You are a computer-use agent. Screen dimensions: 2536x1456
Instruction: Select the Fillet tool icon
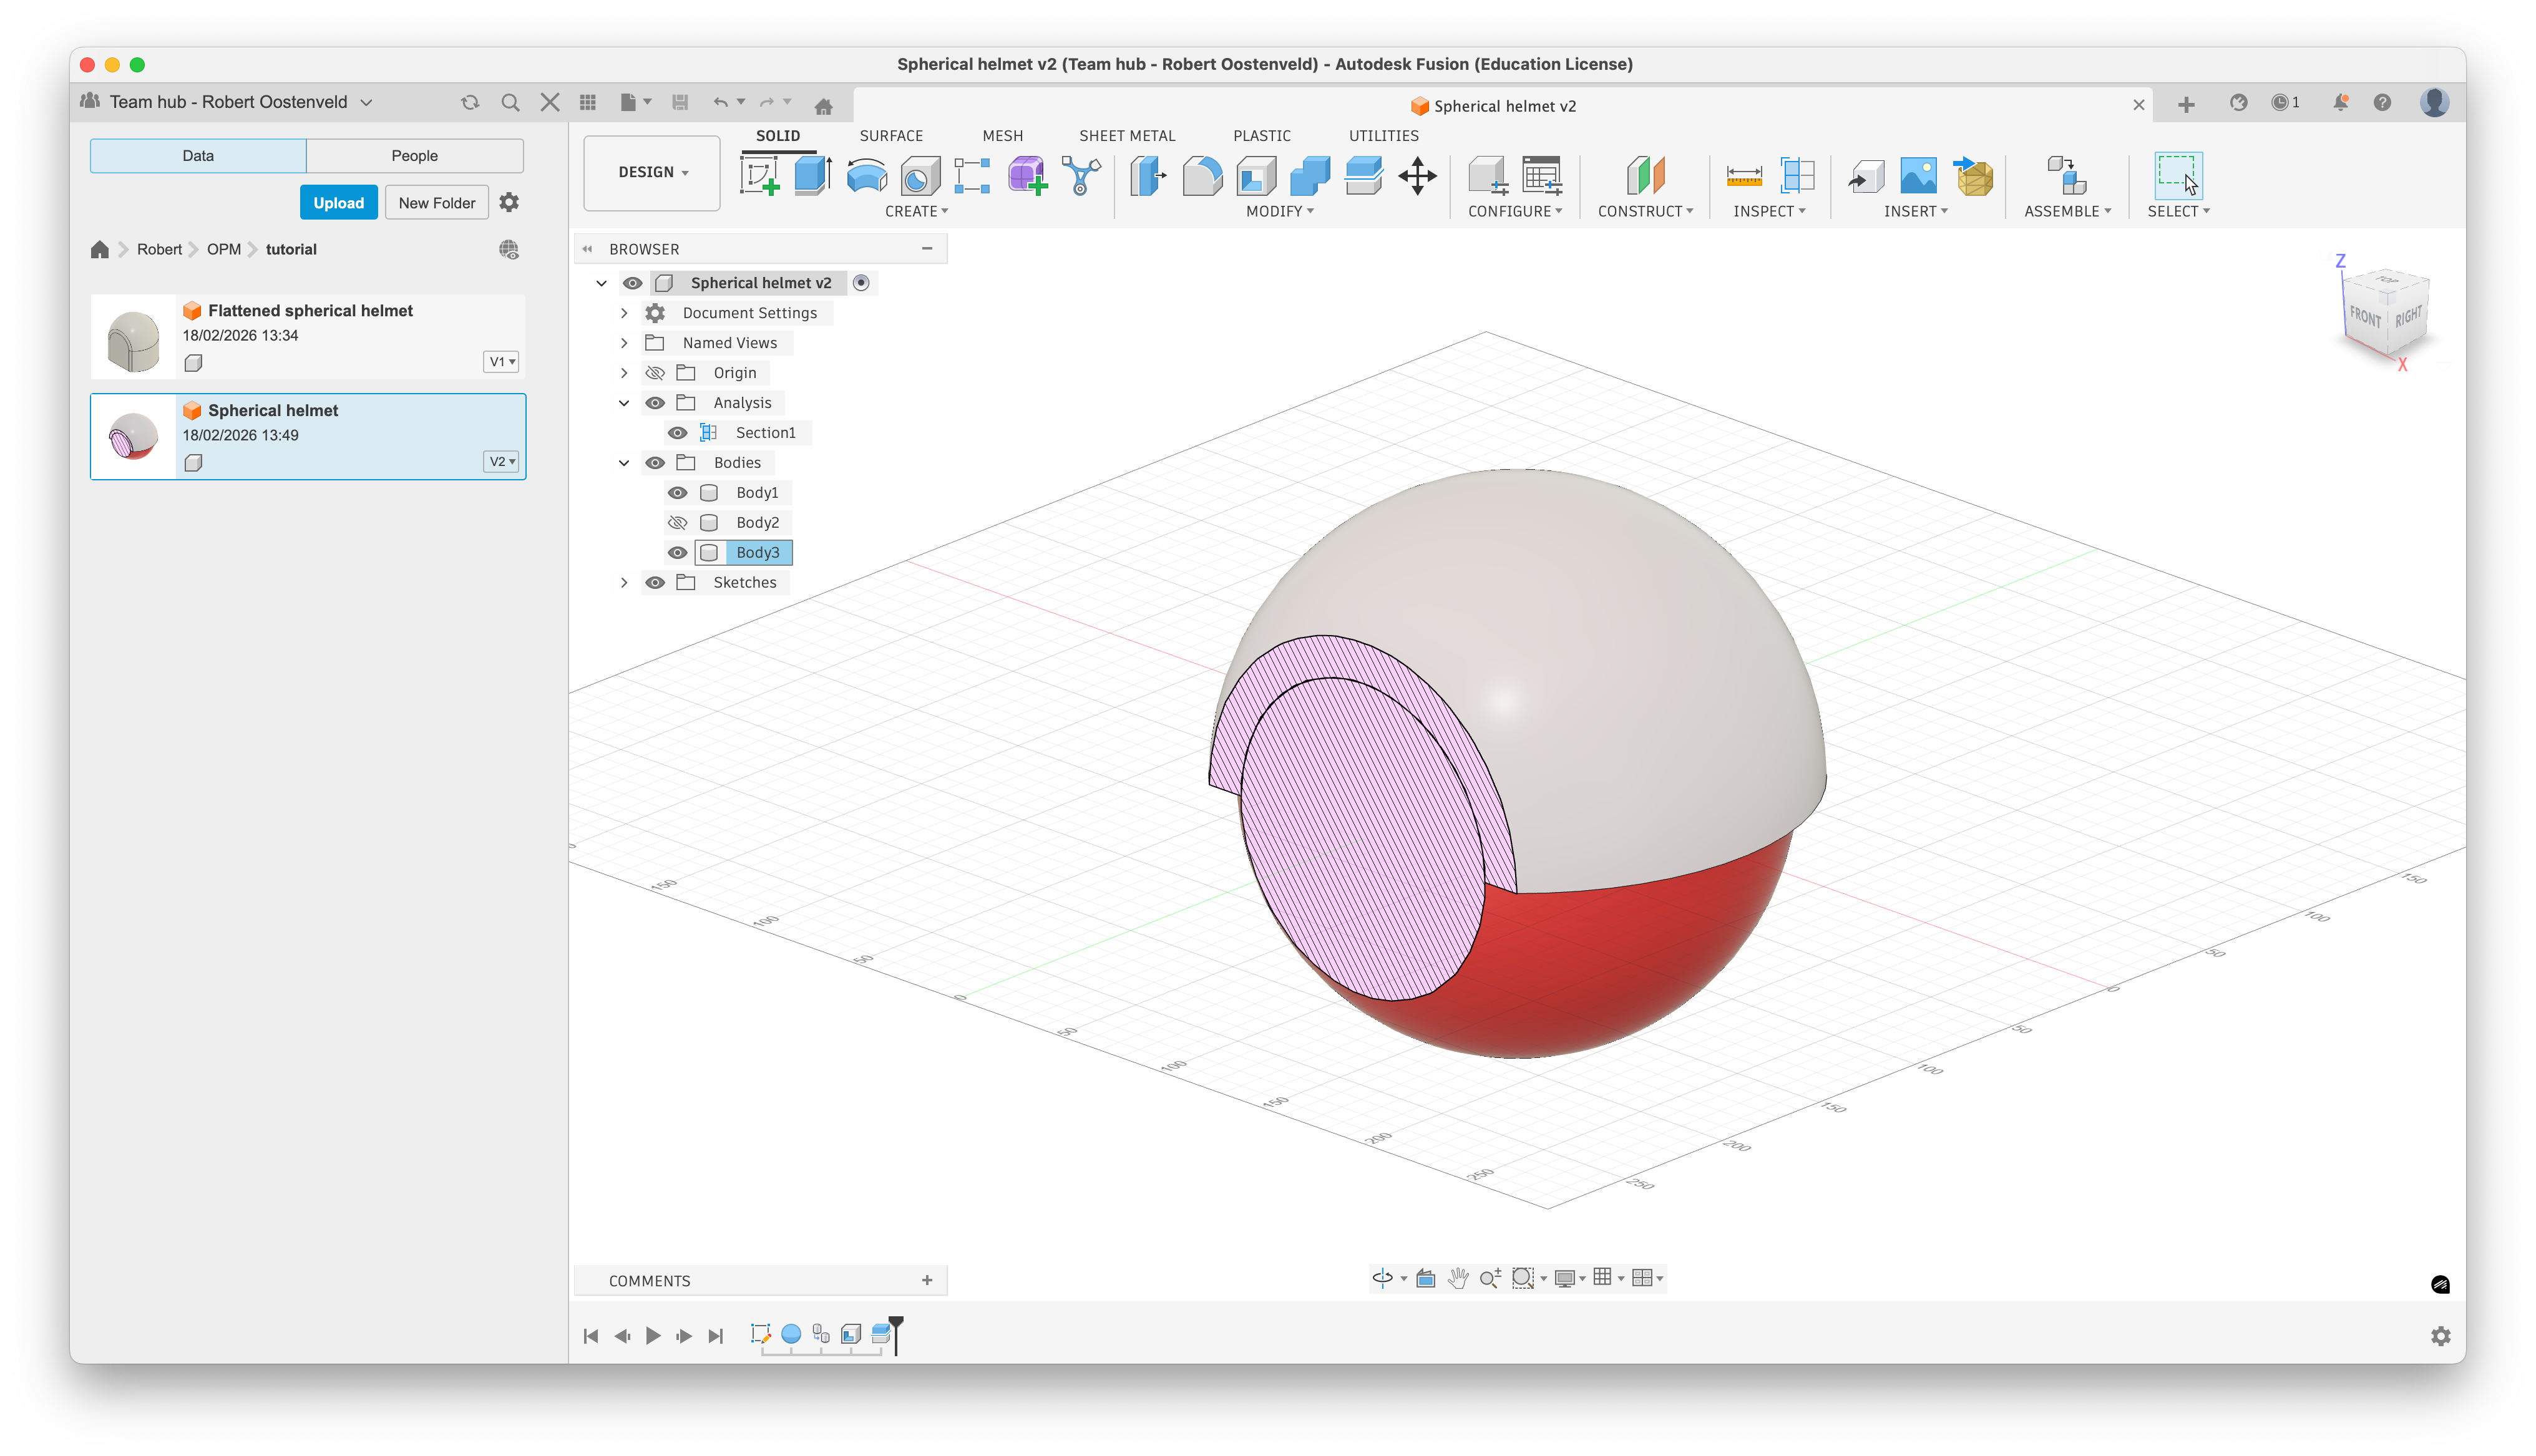point(1202,176)
